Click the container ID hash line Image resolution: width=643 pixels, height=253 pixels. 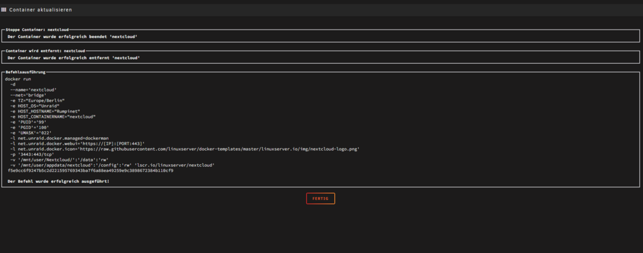[x=90, y=171]
